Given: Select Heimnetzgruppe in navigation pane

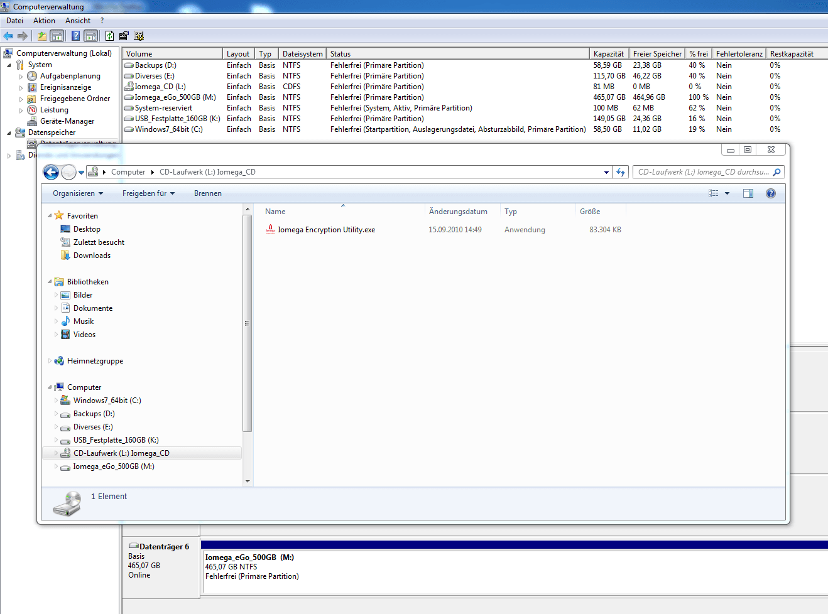Looking at the screenshot, I should coord(95,361).
